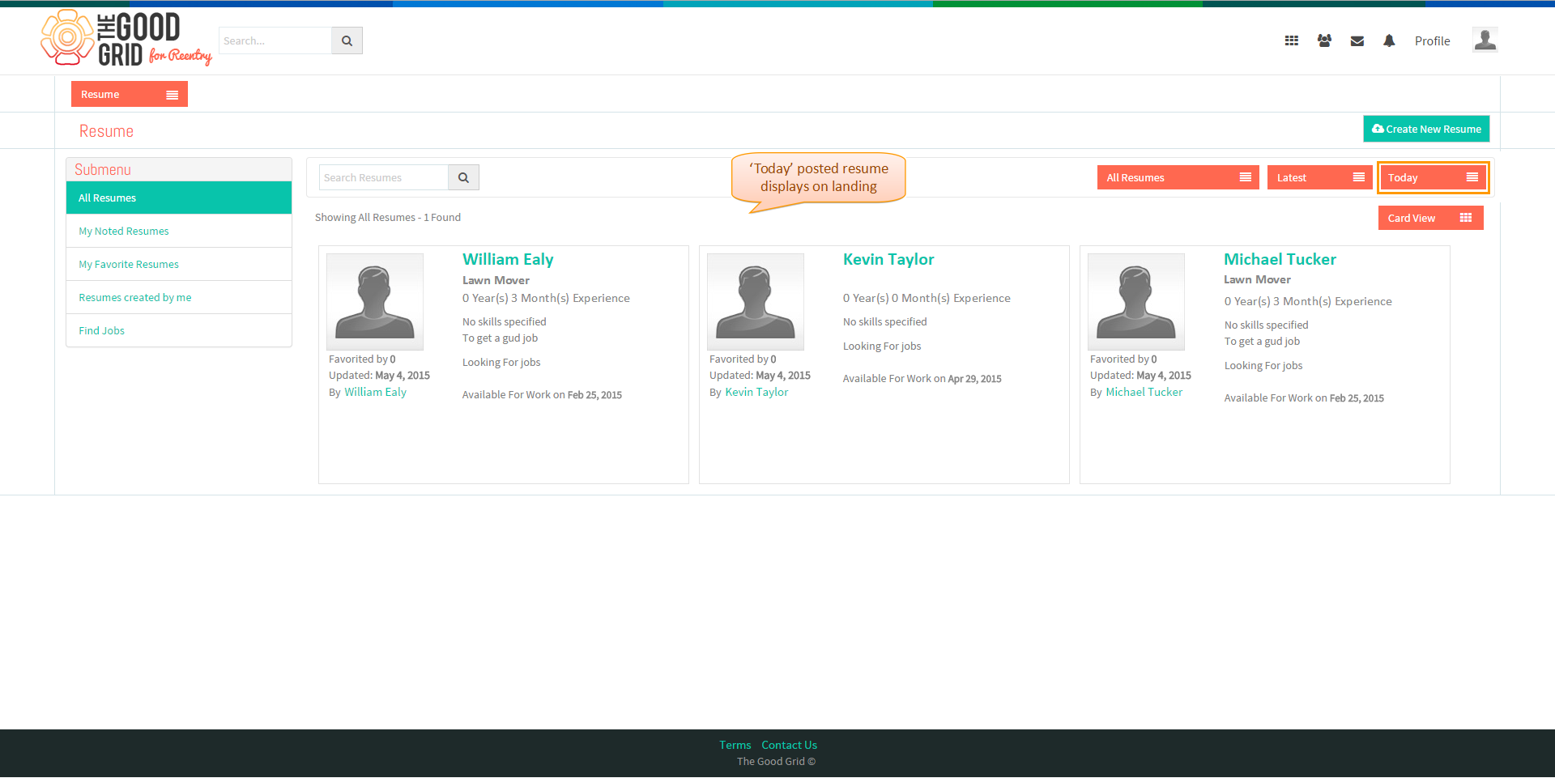Open the apps grid icon in header
Screen dimensions: 1555x778
(1292, 40)
